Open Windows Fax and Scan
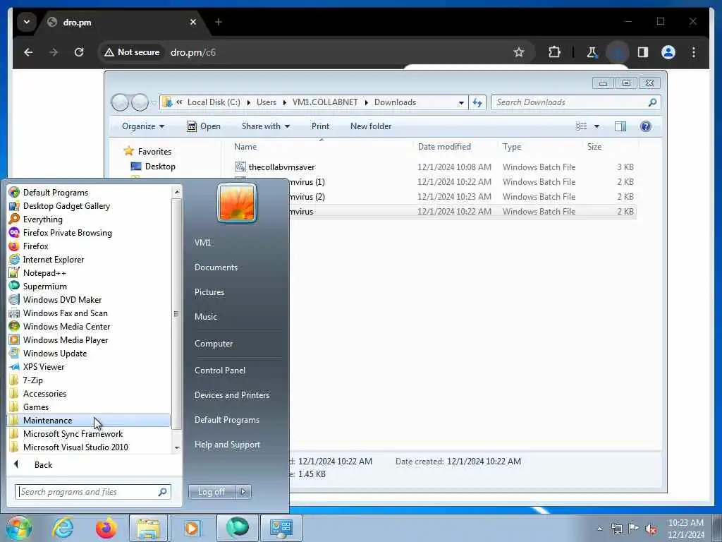 (65, 313)
